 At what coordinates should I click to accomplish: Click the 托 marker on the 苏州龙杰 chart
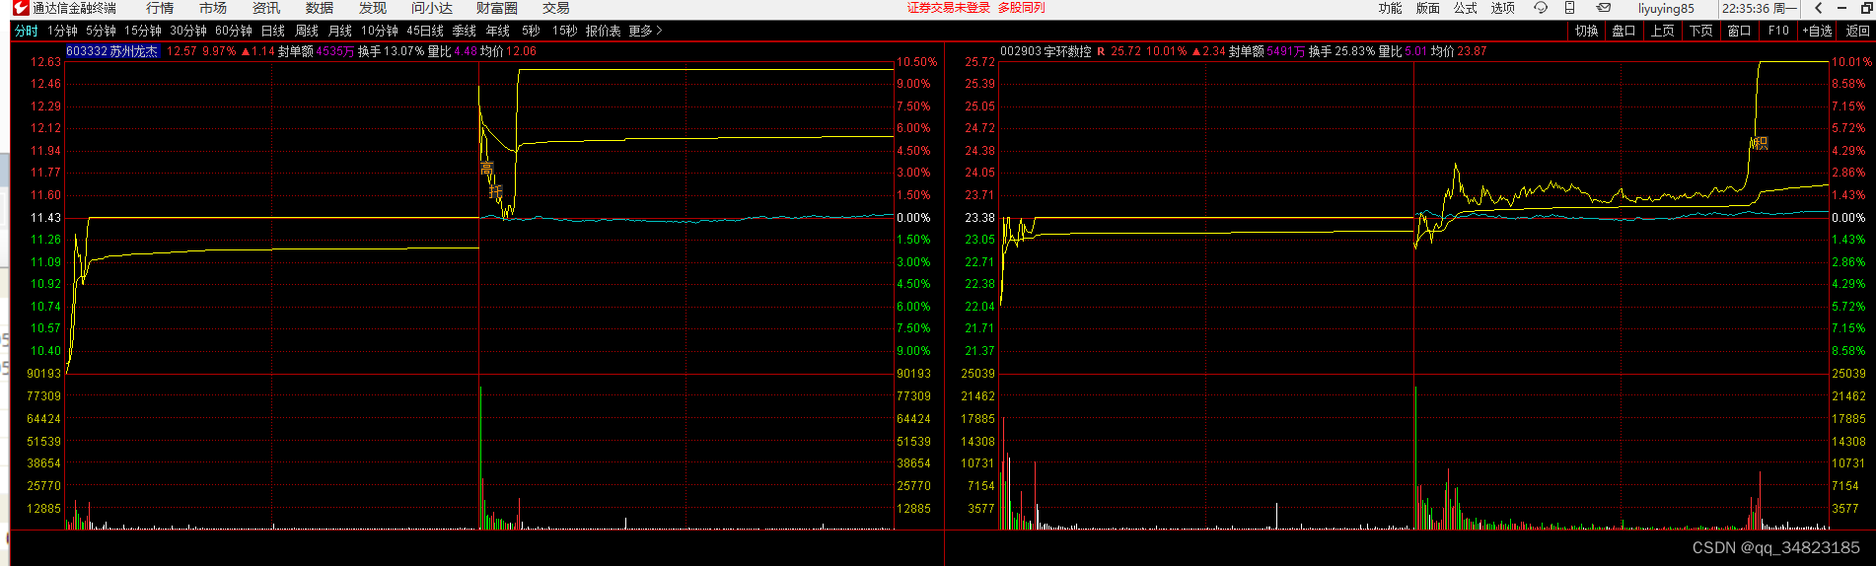pyautogui.click(x=496, y=191)
